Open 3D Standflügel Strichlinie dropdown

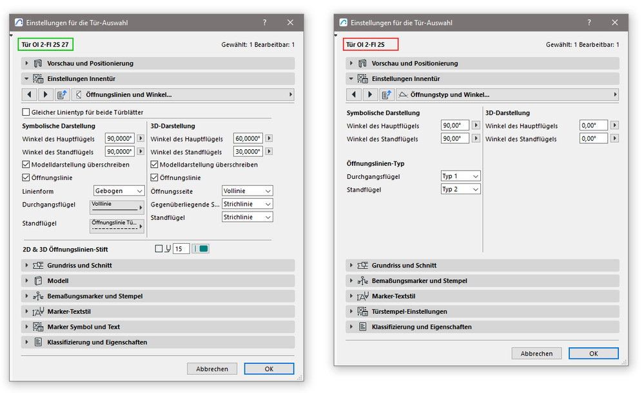(248, 217)
